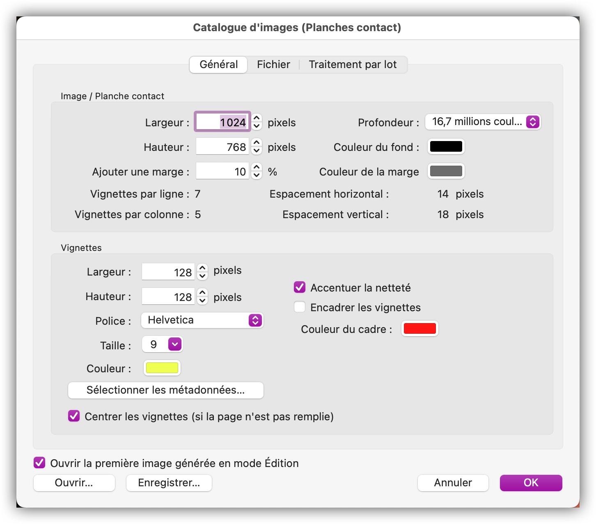The height and width of the screenshot is (524, 596).
Task: Enable Encadrer les vignettes checkbox
Action: point(300,307)
